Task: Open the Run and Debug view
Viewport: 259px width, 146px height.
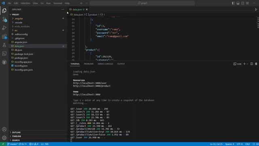Action: 4,28
